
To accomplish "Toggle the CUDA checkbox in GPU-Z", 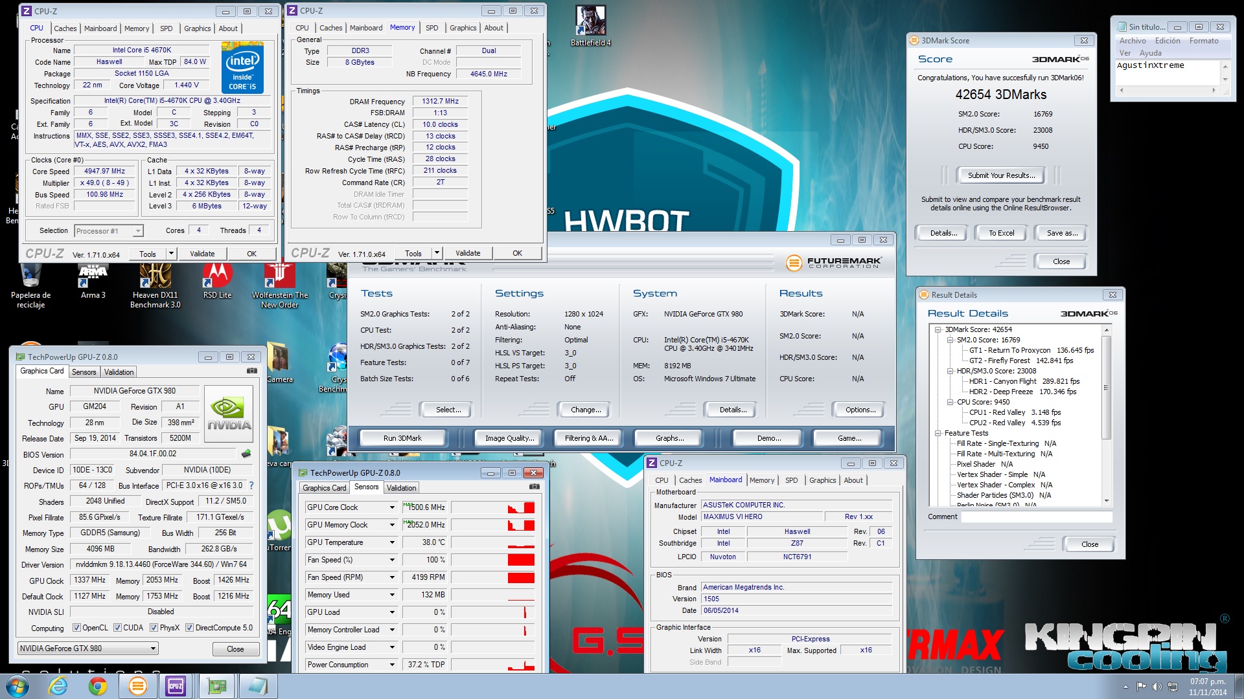I will (x=118, y=628).
